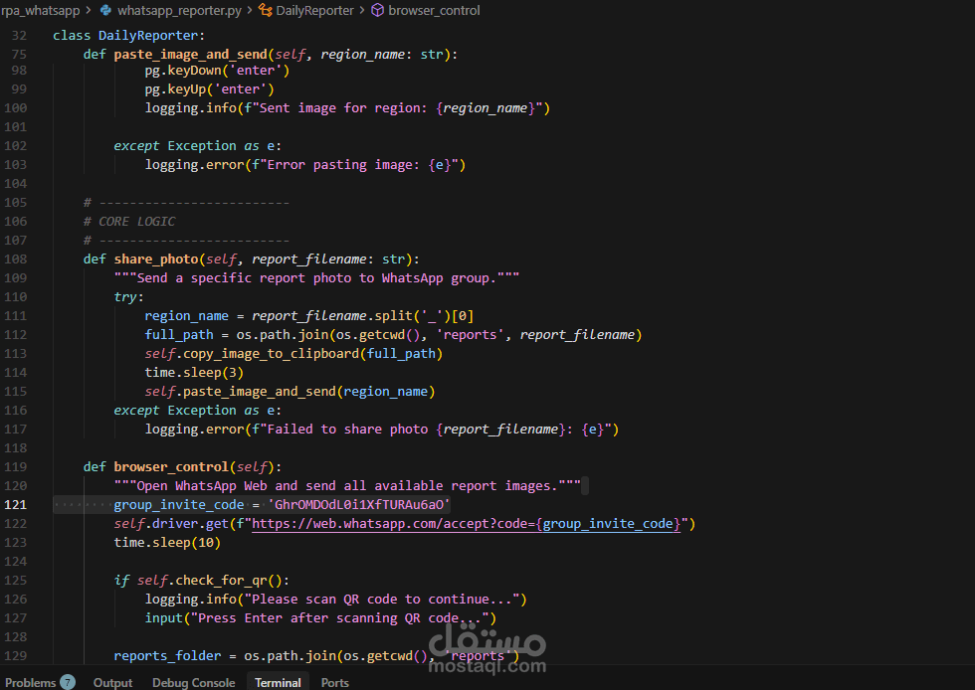Click the pg.keyDown('enter') line
The height and width of the screenshot is (690, 975).
tap(217, 71)
